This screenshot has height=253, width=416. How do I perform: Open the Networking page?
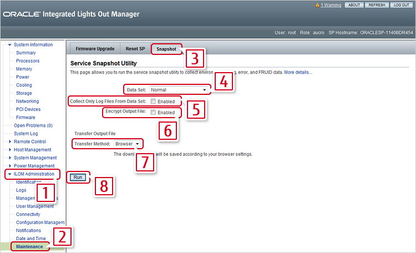pyautogui.click(x=27, y=101)
